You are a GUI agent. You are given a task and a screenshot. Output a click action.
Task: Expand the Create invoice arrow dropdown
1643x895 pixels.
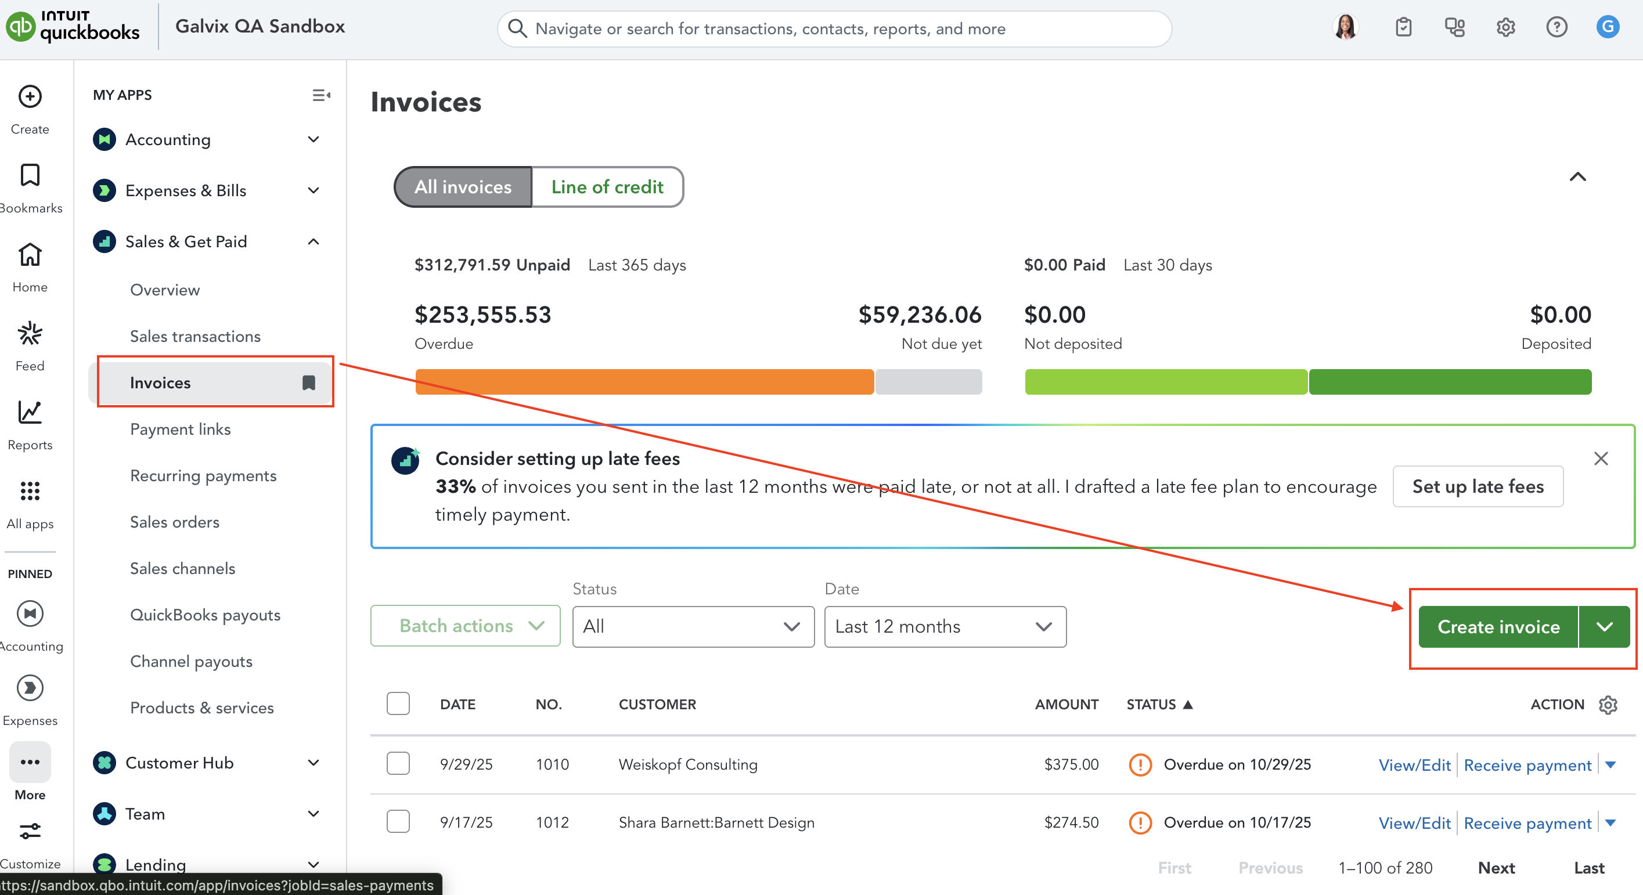click(x=1605, y=627)
